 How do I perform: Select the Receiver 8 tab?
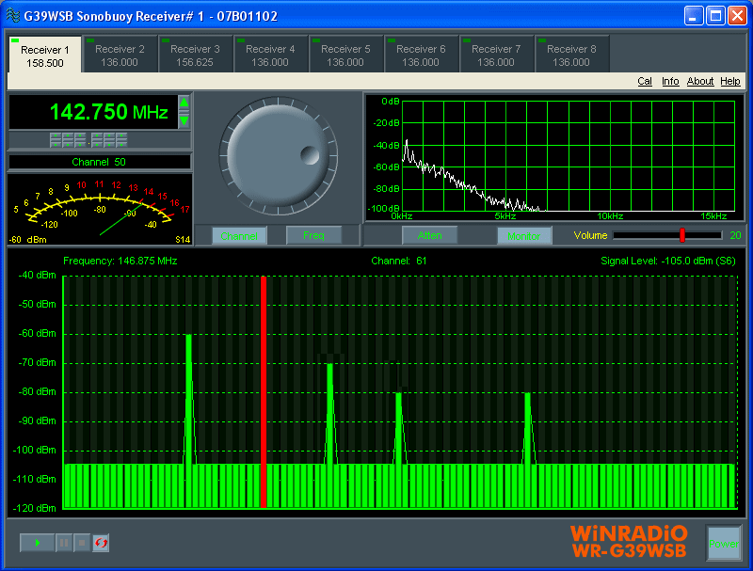coord(572,53)
